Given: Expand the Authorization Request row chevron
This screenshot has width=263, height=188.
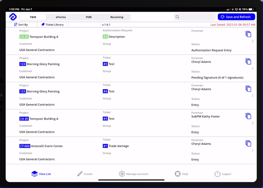Looking at the screenshot, I should coord(253,41).
